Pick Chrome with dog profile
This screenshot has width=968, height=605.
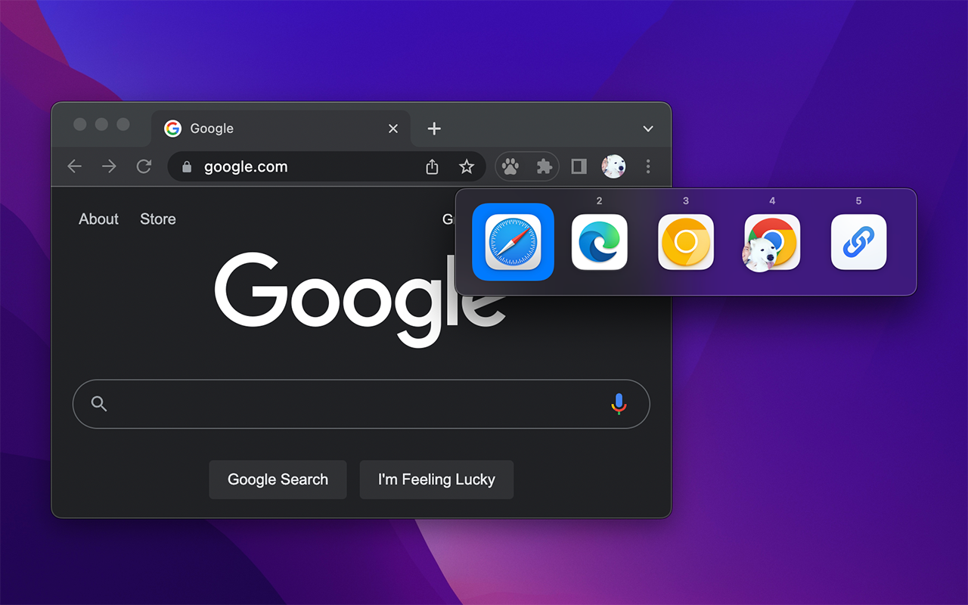[x=771, y=242]
